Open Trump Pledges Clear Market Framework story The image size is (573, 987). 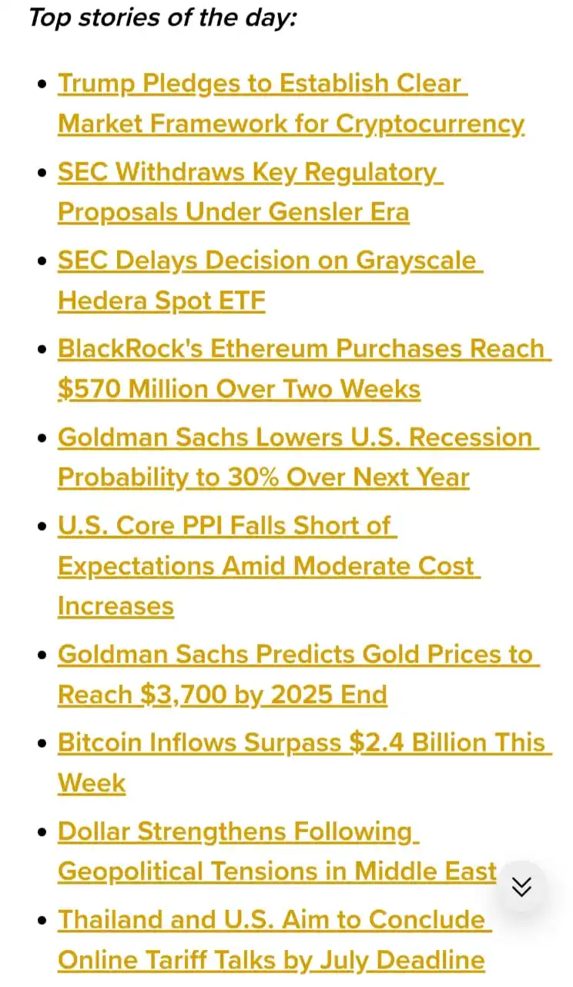point(291,103)
